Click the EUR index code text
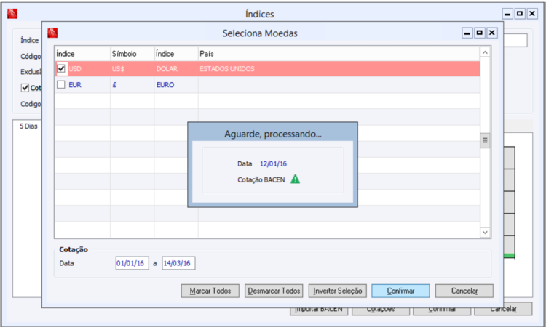This screenshot has height=327, width=546. 75,85
